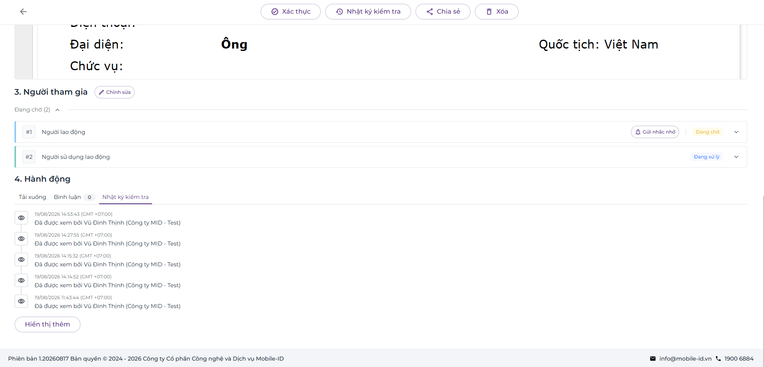Image resolution: width=764 pixels, height=367 pixels.
Task: Go back using the left arrow icon
Action: click(x=23, y=12)
